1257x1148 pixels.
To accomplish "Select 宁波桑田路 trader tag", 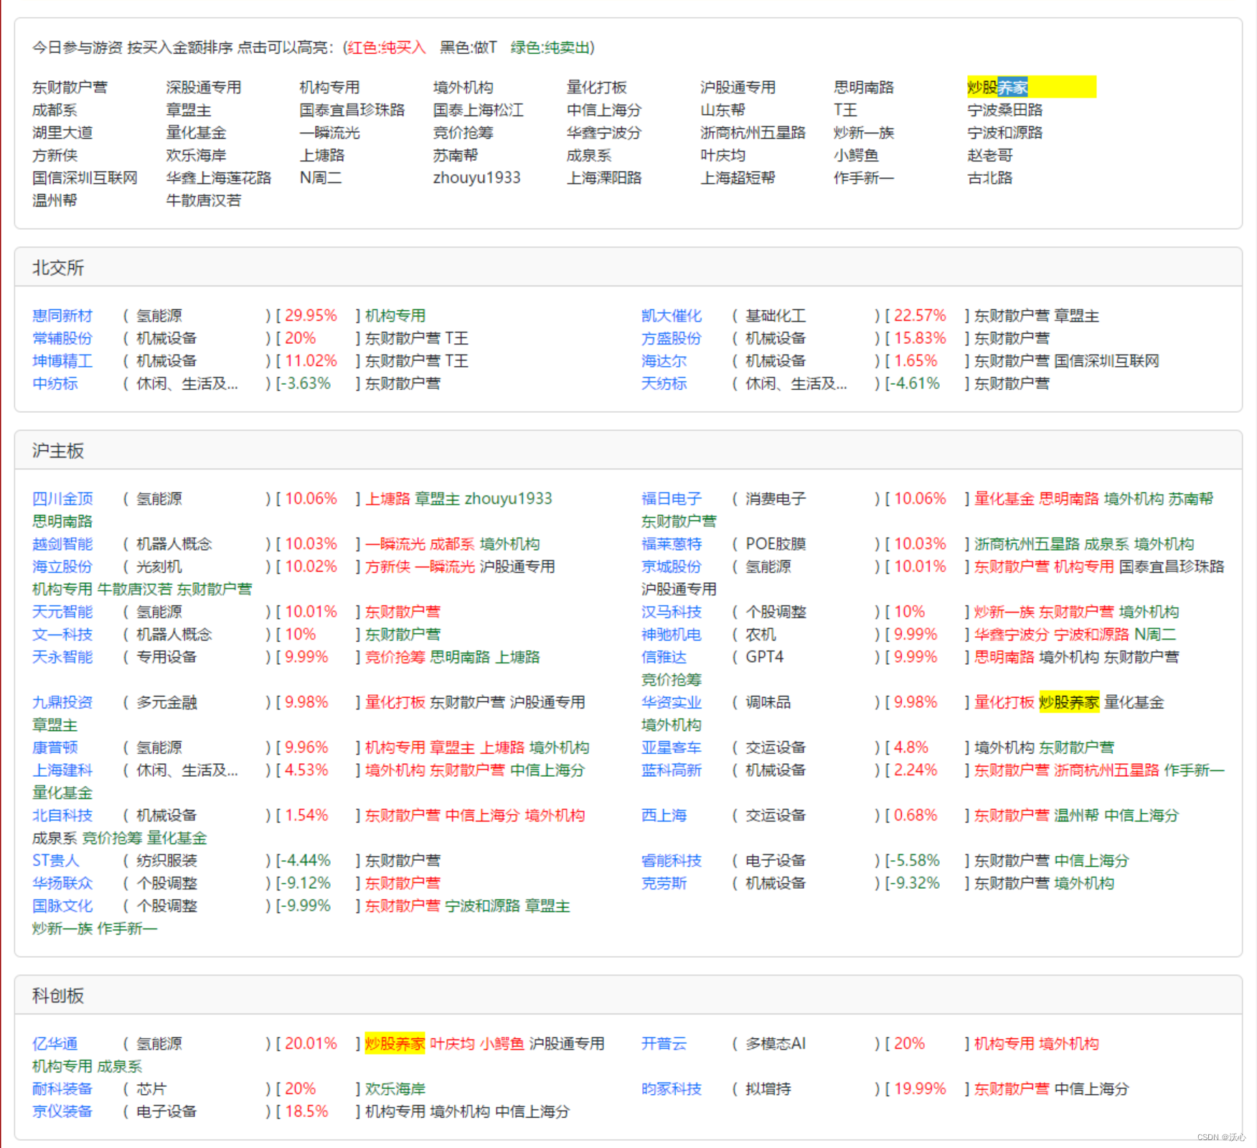I will 1004,110.
